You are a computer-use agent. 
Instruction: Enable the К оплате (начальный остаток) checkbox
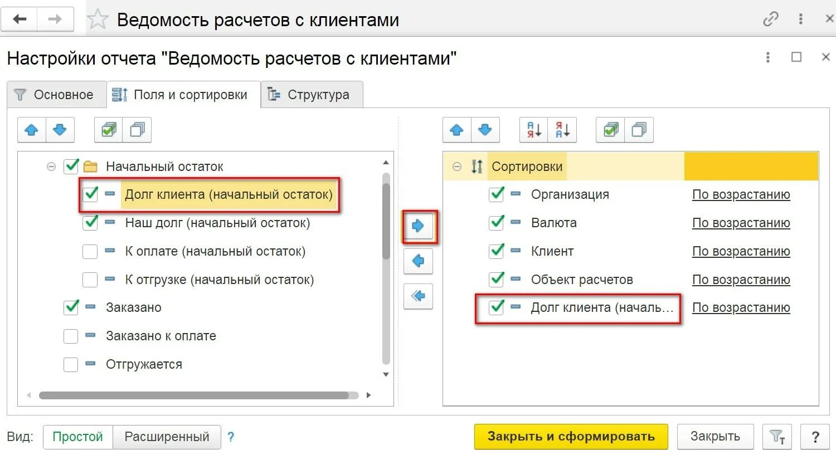(x=90, y=251)
